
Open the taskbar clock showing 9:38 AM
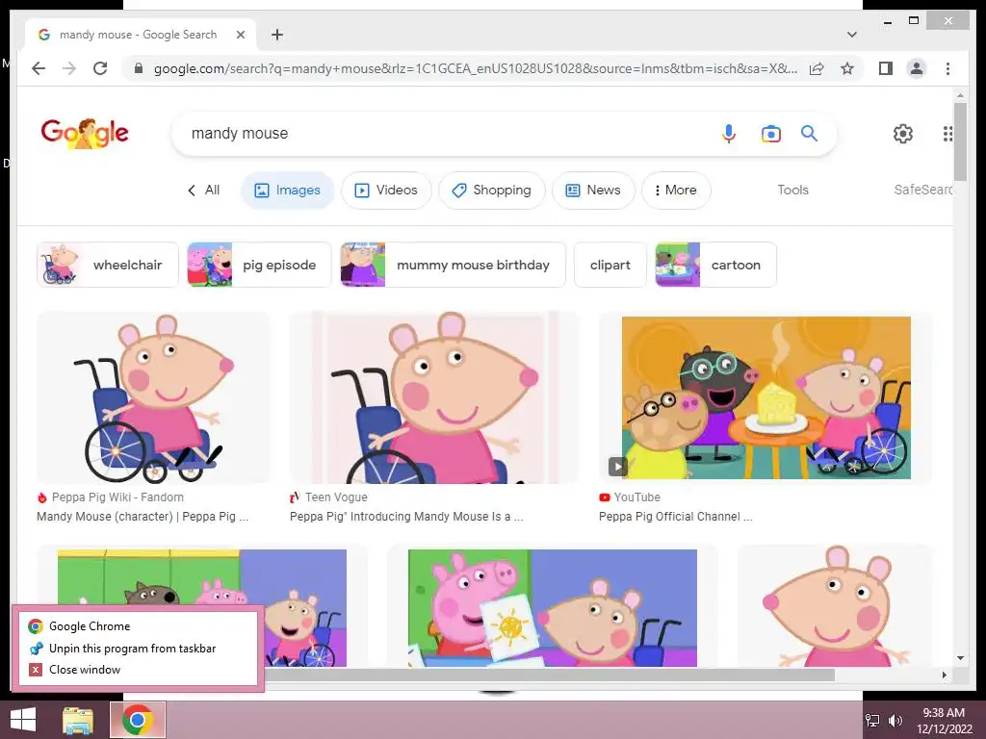[944, 720]
